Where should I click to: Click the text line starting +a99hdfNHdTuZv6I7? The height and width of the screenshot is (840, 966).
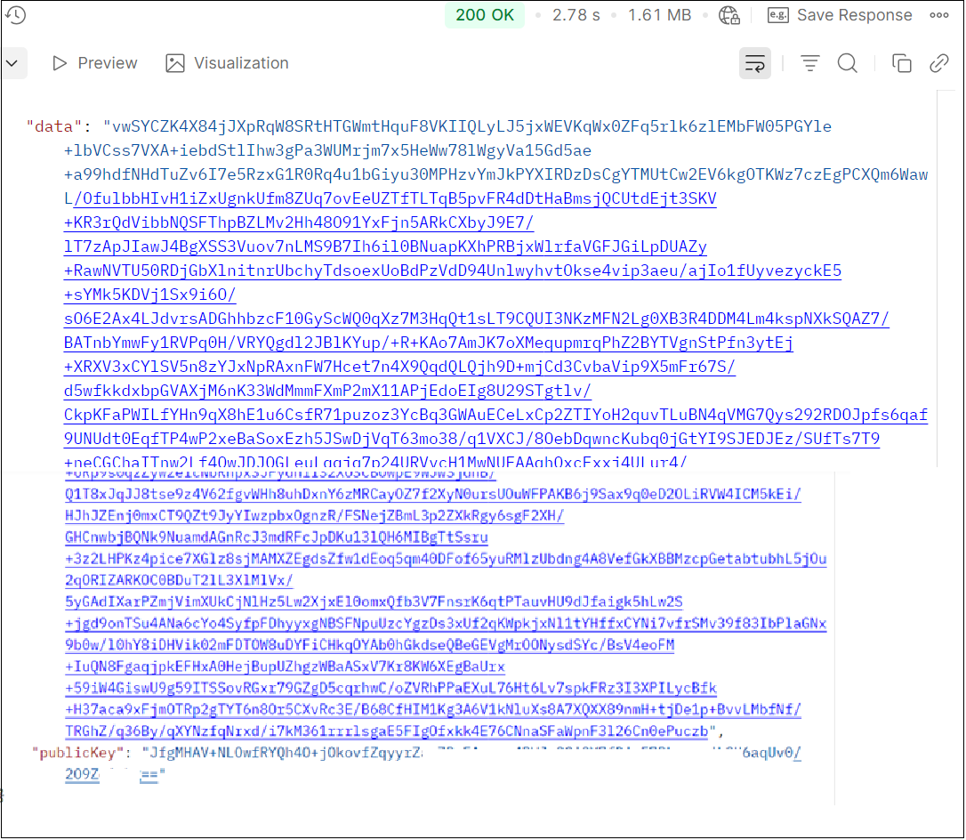point(496,174)
